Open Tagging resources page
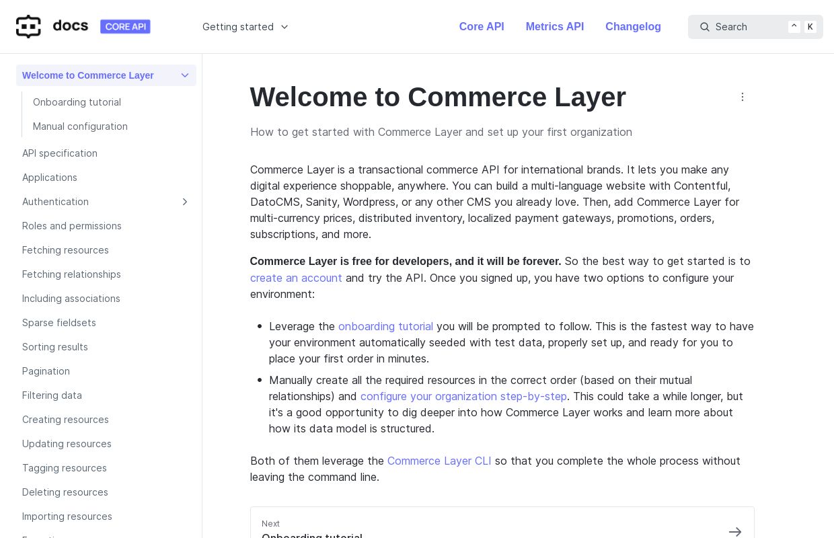The height and width of the screenshot is (538, 834). [65, 468]
